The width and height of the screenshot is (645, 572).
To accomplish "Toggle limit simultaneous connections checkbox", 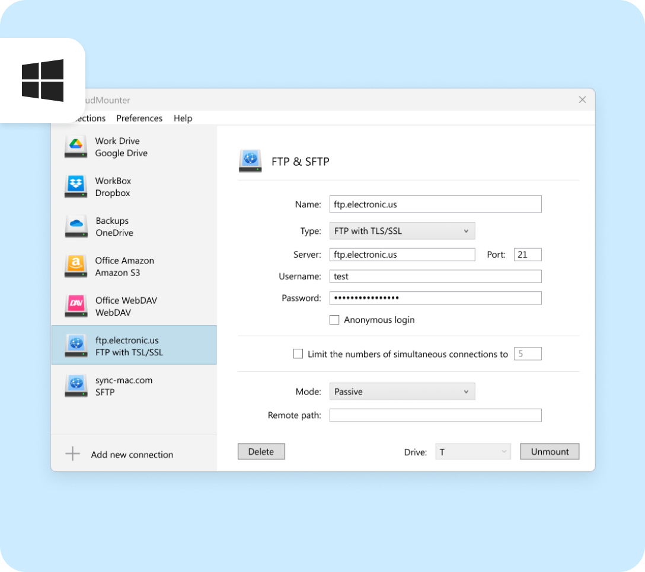I will point(298,354).
